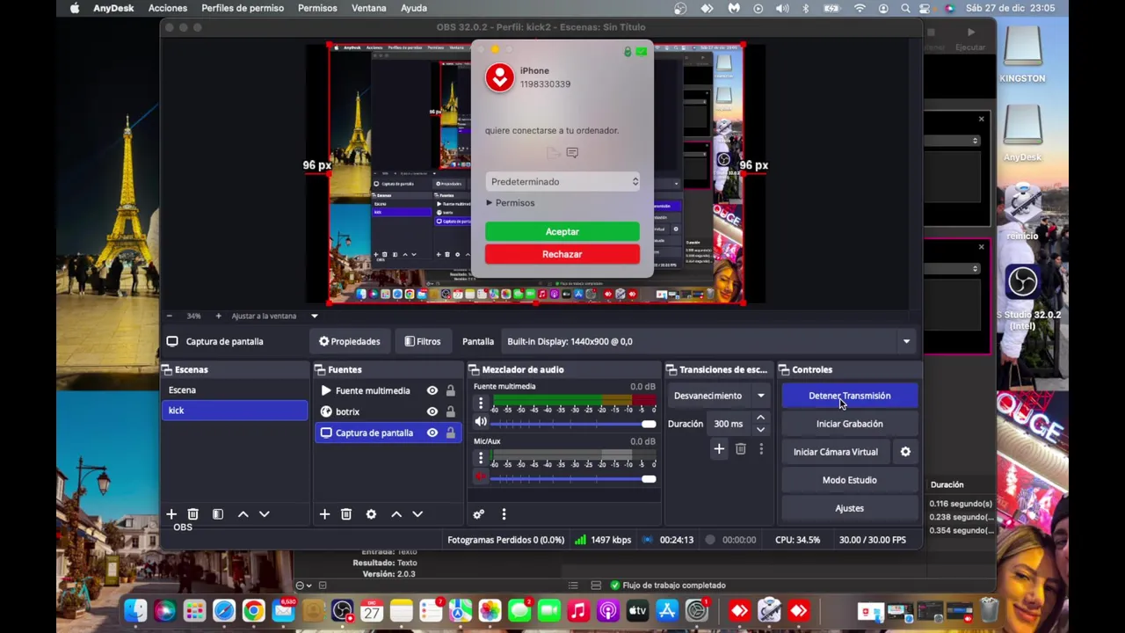Open Built-in Display screen dropdown arrow
Viewport: 1125px width, 633px height.
pos(906,341)
